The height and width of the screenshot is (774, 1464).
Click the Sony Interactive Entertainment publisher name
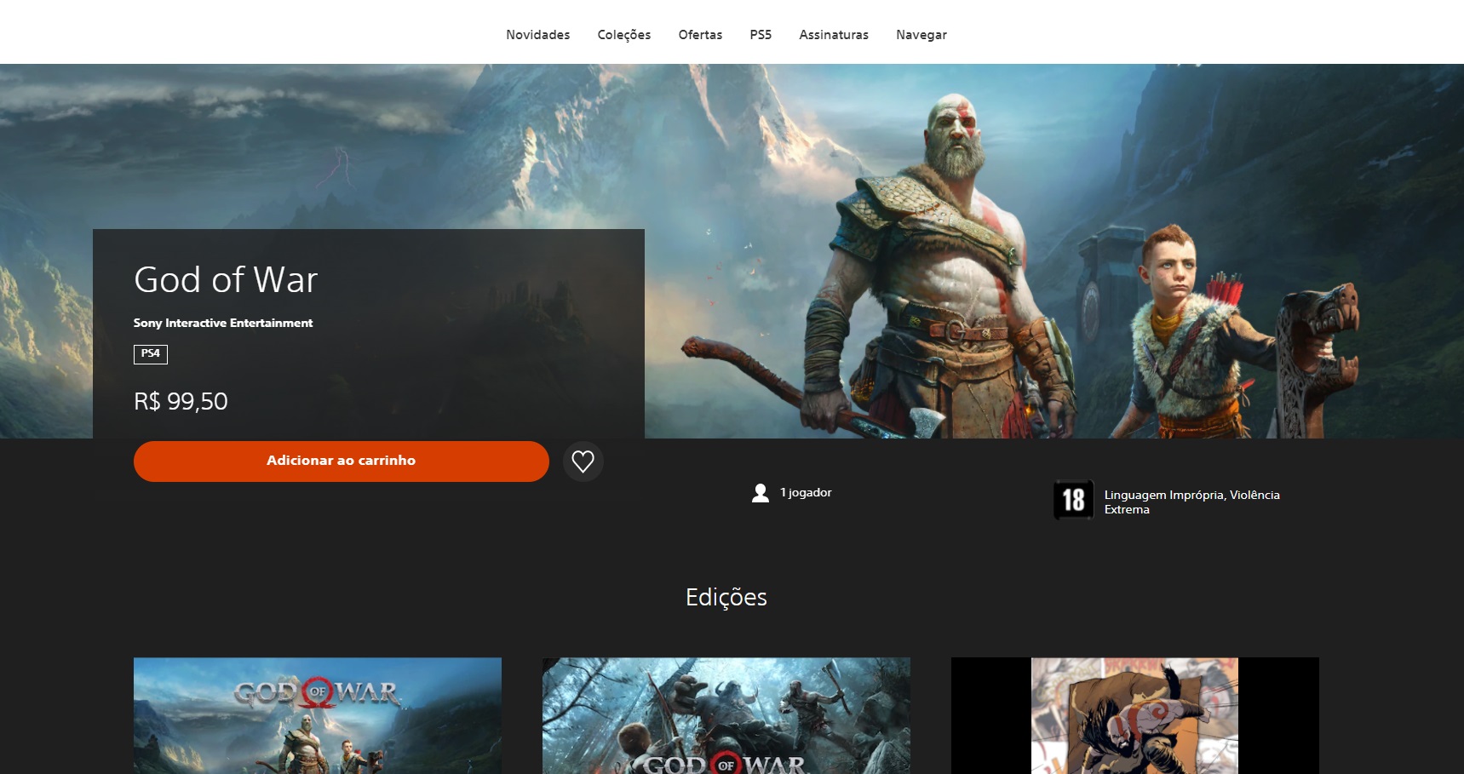[x=223, y=324]
